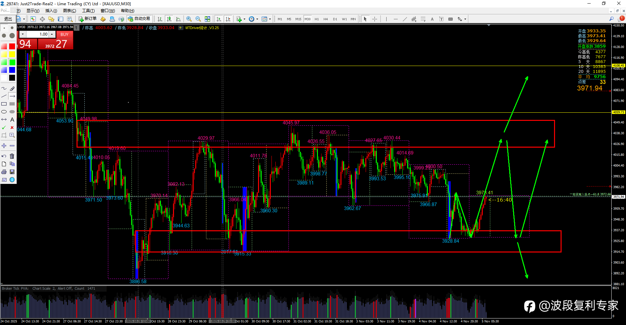This screenshot has height=325, width=626.
Task: Click the red BUY button
Action: click(64, 34)
